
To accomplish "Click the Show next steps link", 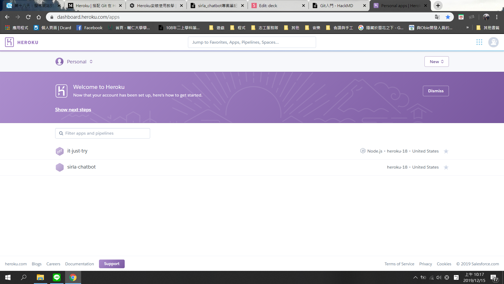I will pos(73,110).
